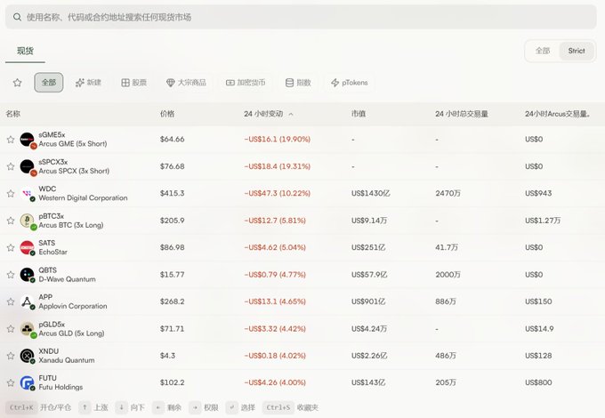This screenshot has height=418, width=605.
Task: Open Applovin Corporation market name
Action: [73, 306]
